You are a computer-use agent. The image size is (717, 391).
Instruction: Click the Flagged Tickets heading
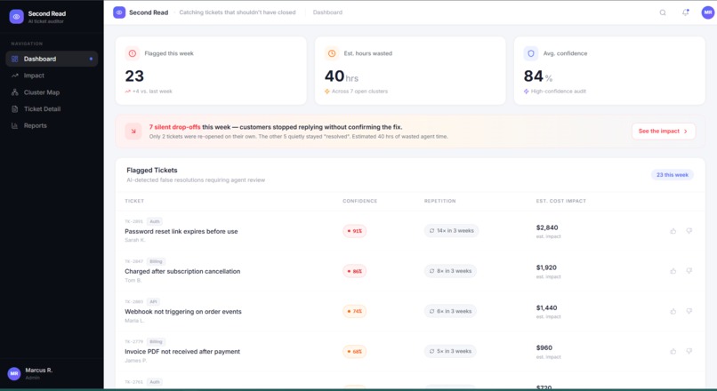(152, 171)
